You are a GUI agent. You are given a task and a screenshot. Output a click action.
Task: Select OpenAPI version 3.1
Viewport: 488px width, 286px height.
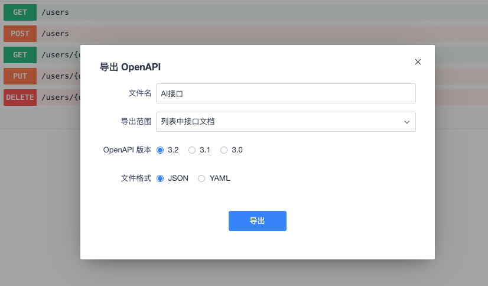pyautogui.click(x=192, y=150)
